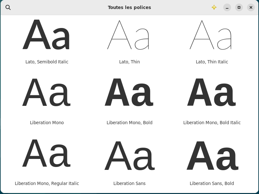Click the "Lato, Thin Italic" label

212,62
